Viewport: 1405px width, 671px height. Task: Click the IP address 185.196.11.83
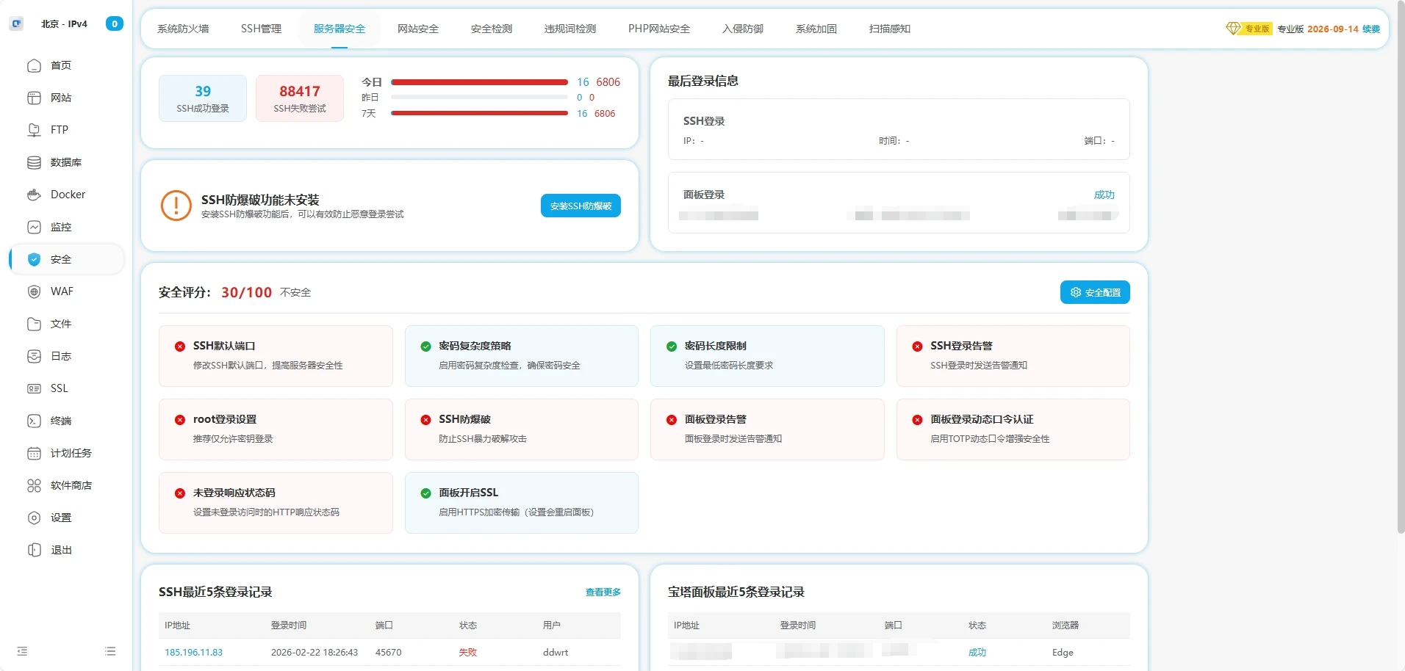point(193,652)
